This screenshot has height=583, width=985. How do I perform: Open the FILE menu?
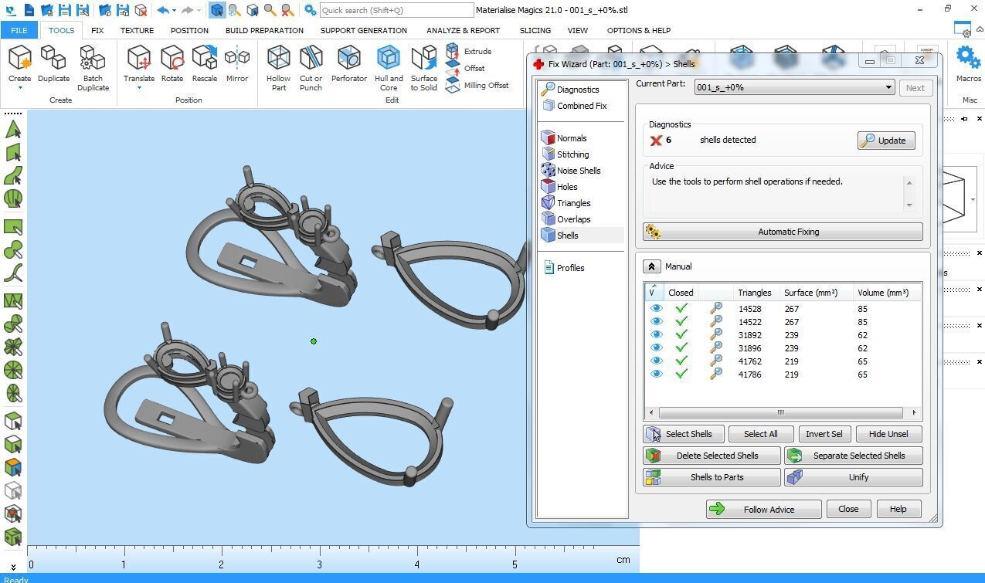[x=19, y=30]
